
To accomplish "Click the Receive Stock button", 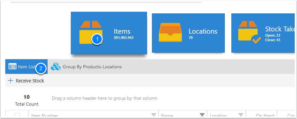I will pyautogui.click(x=26, y=81).
